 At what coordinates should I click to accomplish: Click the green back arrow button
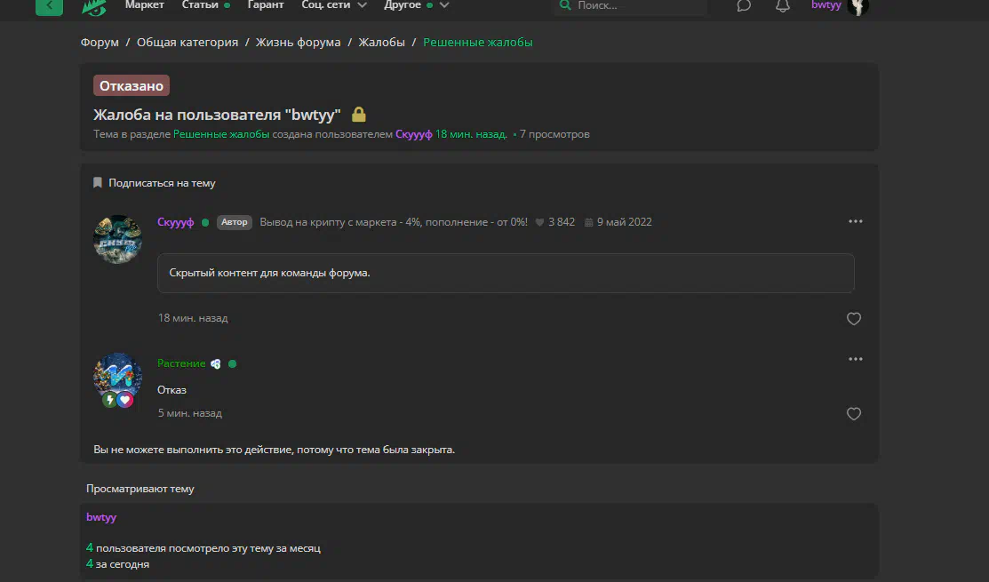49,5
